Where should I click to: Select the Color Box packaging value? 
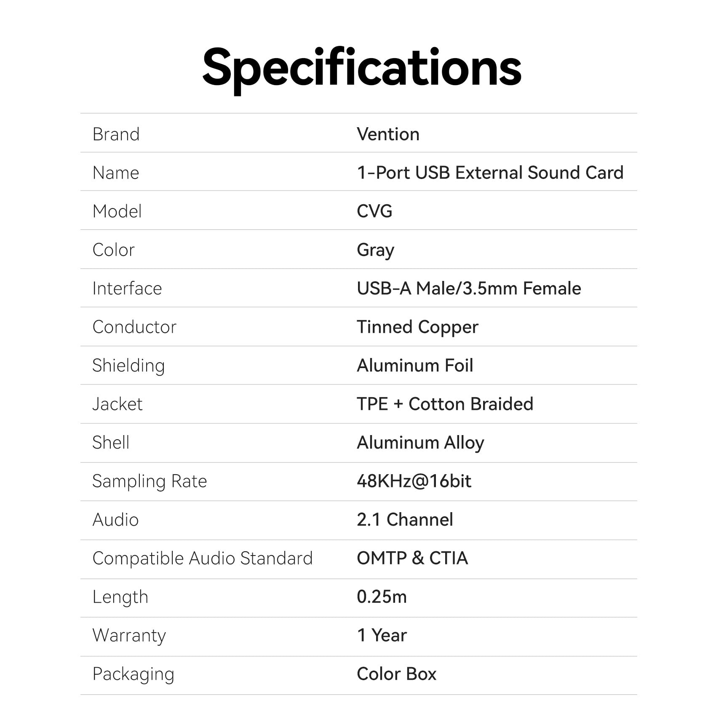396,674
